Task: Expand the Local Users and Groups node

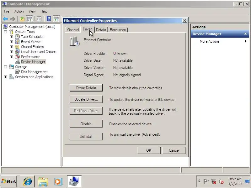Action: (x=11, y=52)
